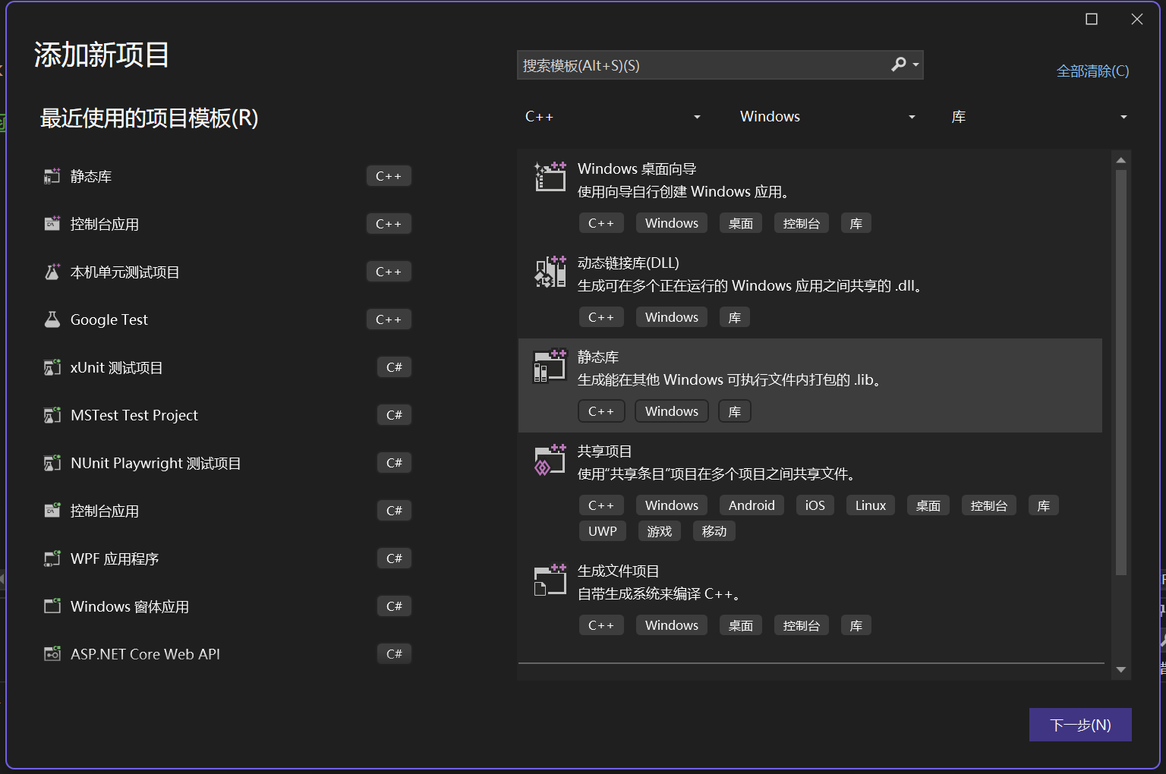
Task: Select recent template MSTest Test Project
Action: click(x=228, y=415)
